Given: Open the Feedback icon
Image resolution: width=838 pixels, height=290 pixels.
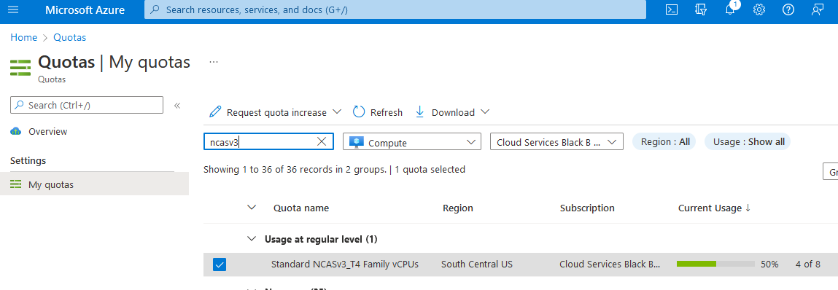Looking at the screenshot, I should coord(817,9).
